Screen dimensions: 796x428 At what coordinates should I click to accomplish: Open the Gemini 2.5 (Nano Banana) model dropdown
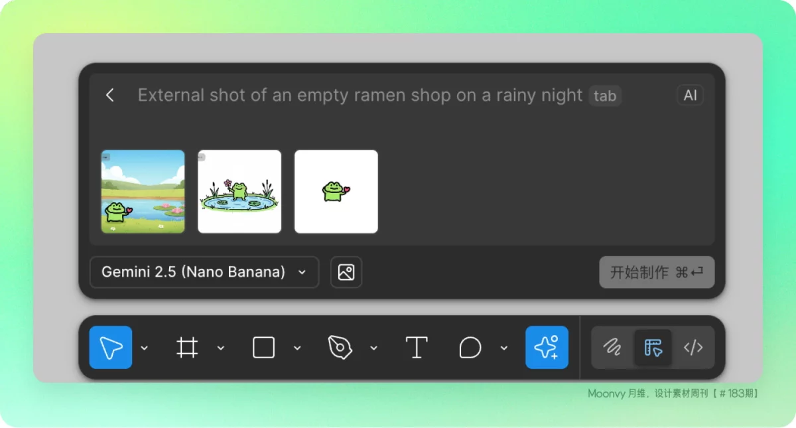tap(204, 272)
